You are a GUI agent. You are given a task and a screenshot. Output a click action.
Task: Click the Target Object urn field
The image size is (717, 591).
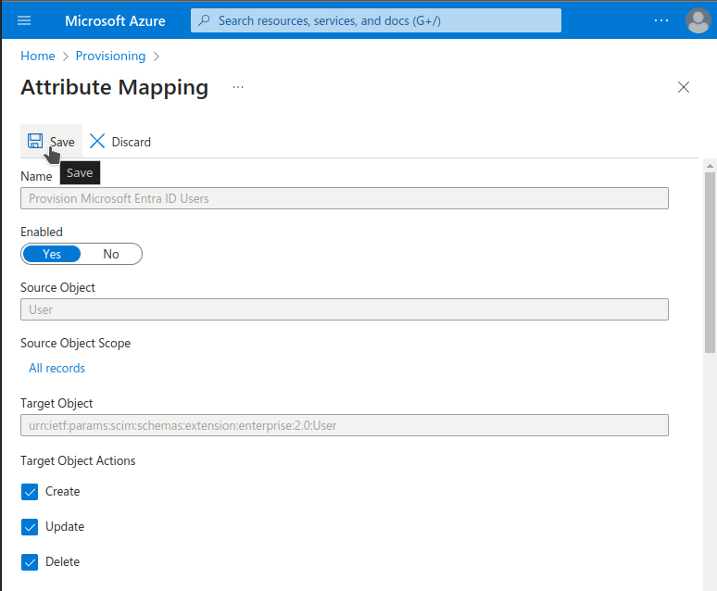[x=345, y=425]
